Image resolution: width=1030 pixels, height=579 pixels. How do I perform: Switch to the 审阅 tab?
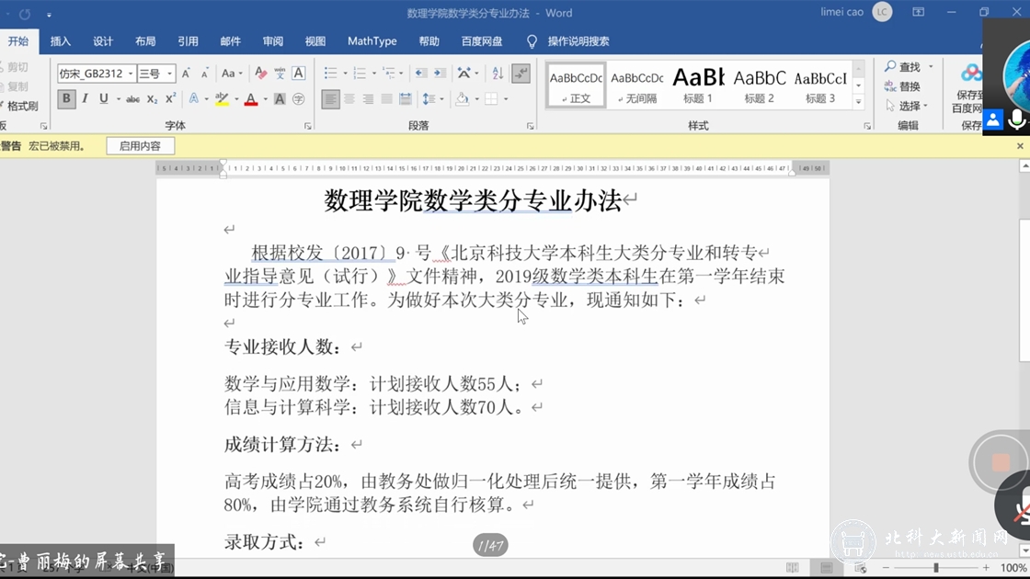(273, 41)
